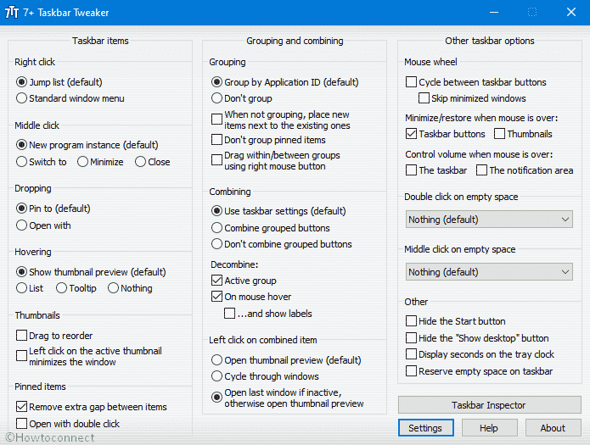The height and width of the screenshot is (445, 590).
Task: Toggle Left click on active thumbnail minimizes
Action: 22,356
